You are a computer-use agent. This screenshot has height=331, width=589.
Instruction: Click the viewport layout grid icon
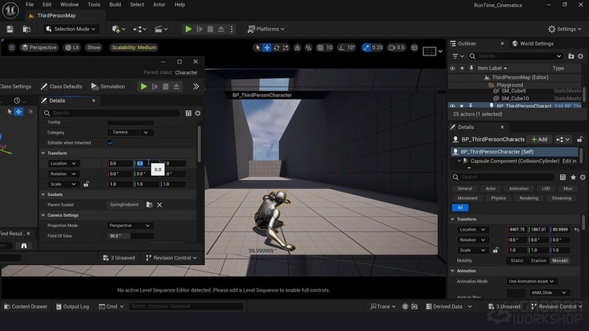tap(414, 47)
